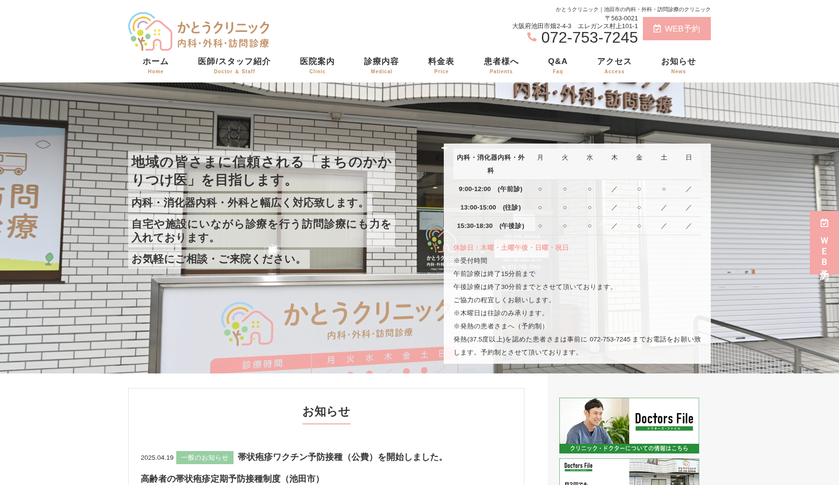Open the 医師/スタッフ紹介 page
The image size is (839, 485).
(x=234, y=65)
